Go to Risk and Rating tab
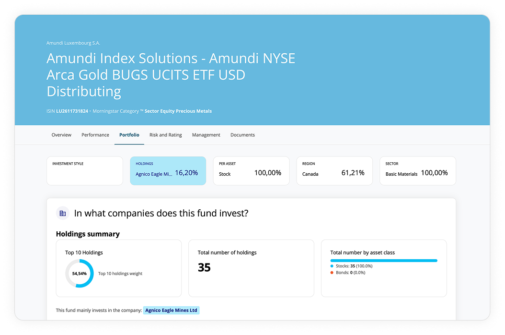 point(165,135)
